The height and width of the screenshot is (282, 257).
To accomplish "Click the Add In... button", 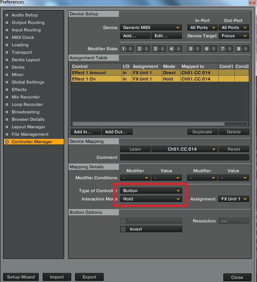I will click(x=86, y=132).
